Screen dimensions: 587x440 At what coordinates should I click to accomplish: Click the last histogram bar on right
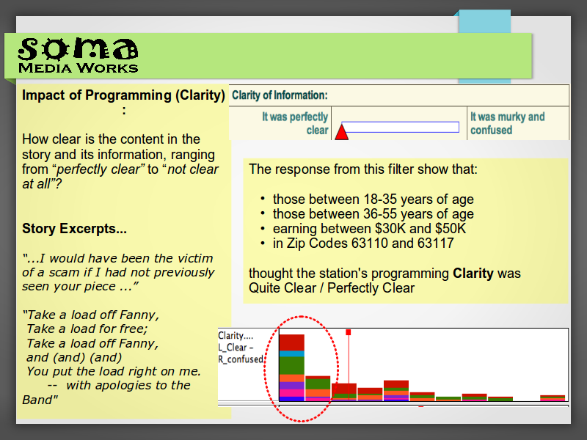[x=553, y=398]
